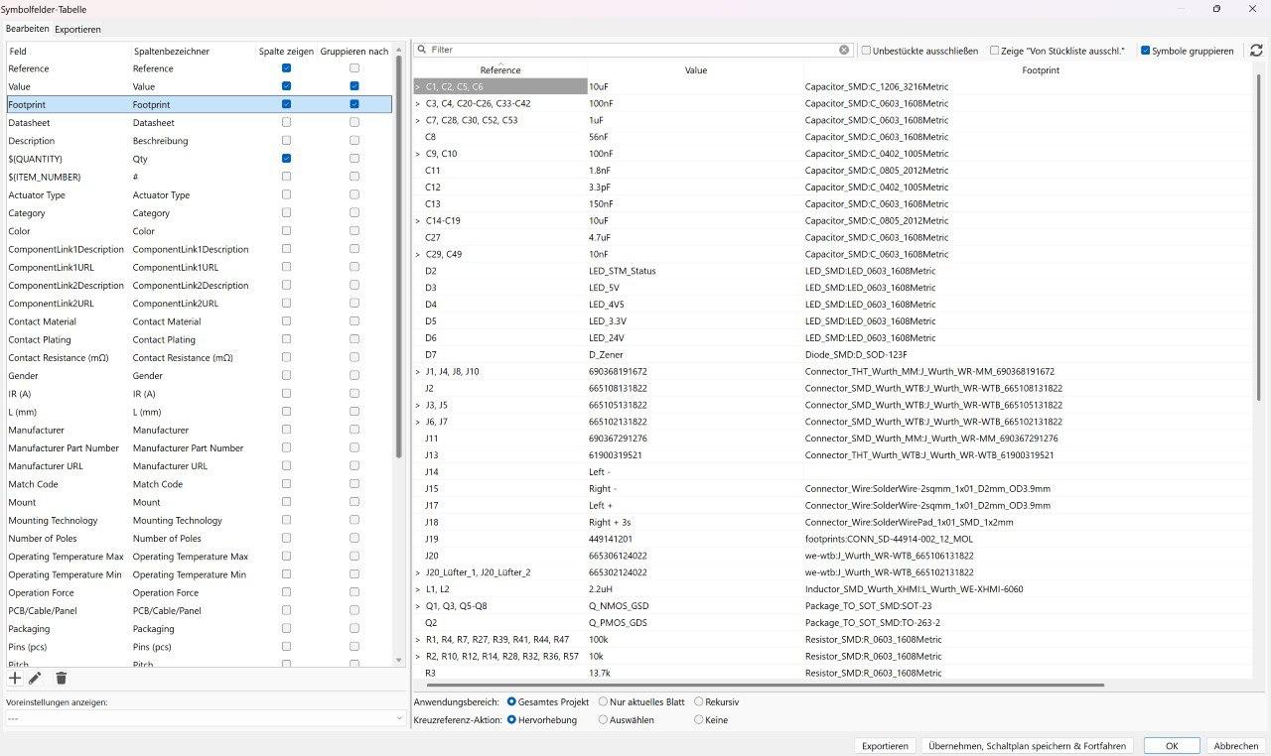Expand group C14-C19
The height and width of the screenshot is (756, 1271).
point(417,220)
